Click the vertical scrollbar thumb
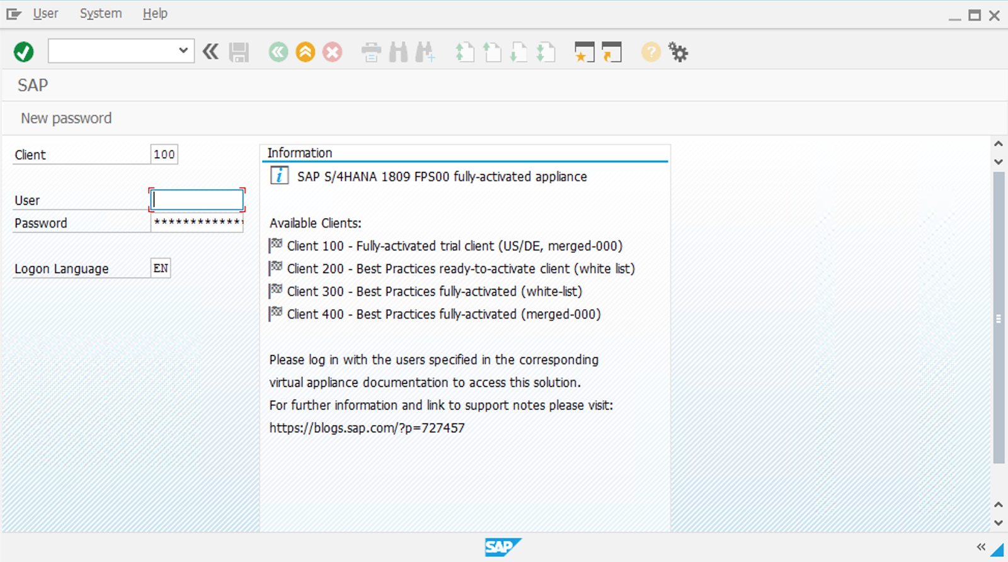The image size is (1008, 562). (x=999, y=318)
